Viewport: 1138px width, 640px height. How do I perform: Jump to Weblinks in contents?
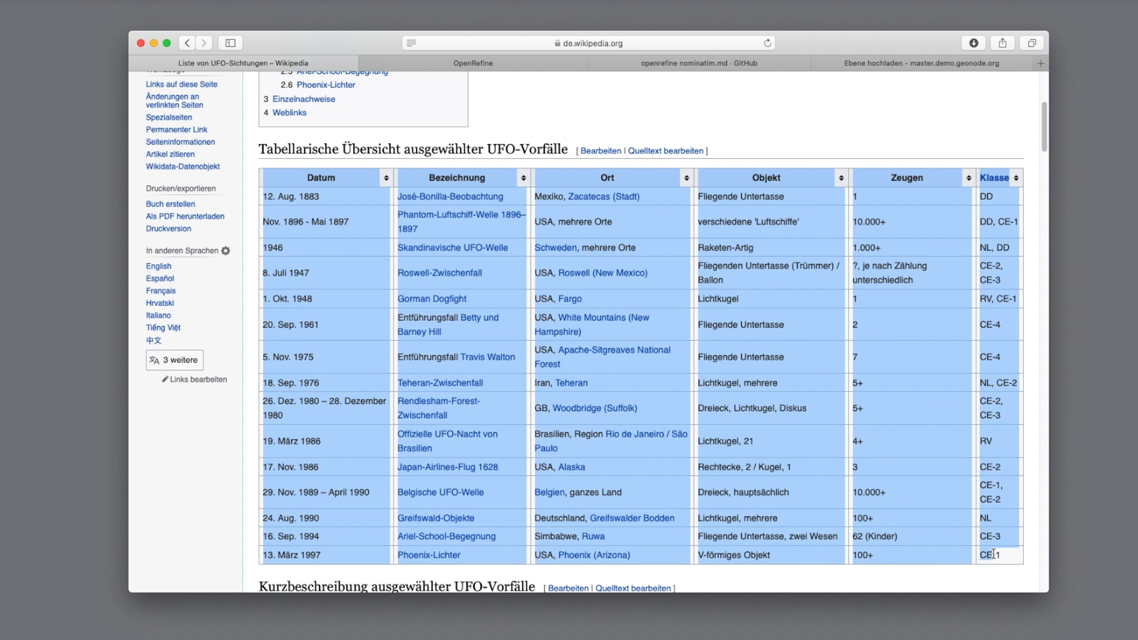point(289,112)
